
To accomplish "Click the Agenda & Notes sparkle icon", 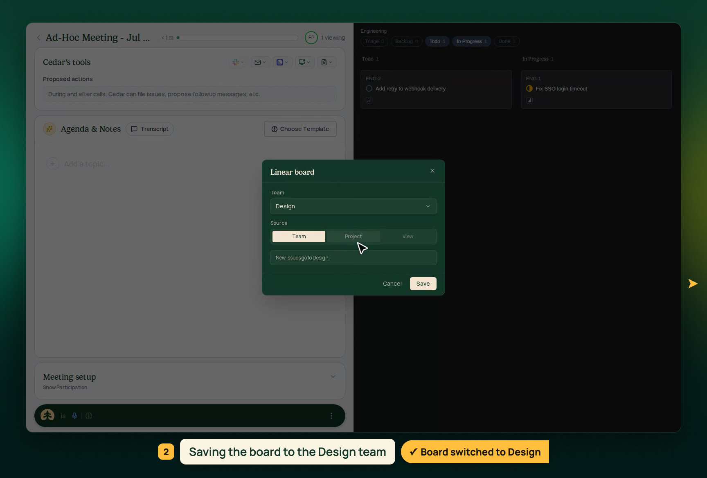I will (50, 129).
